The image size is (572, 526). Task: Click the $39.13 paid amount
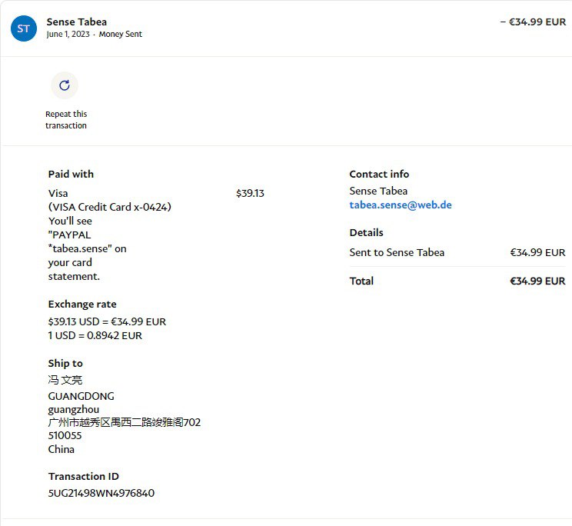(x=250, y=194)
